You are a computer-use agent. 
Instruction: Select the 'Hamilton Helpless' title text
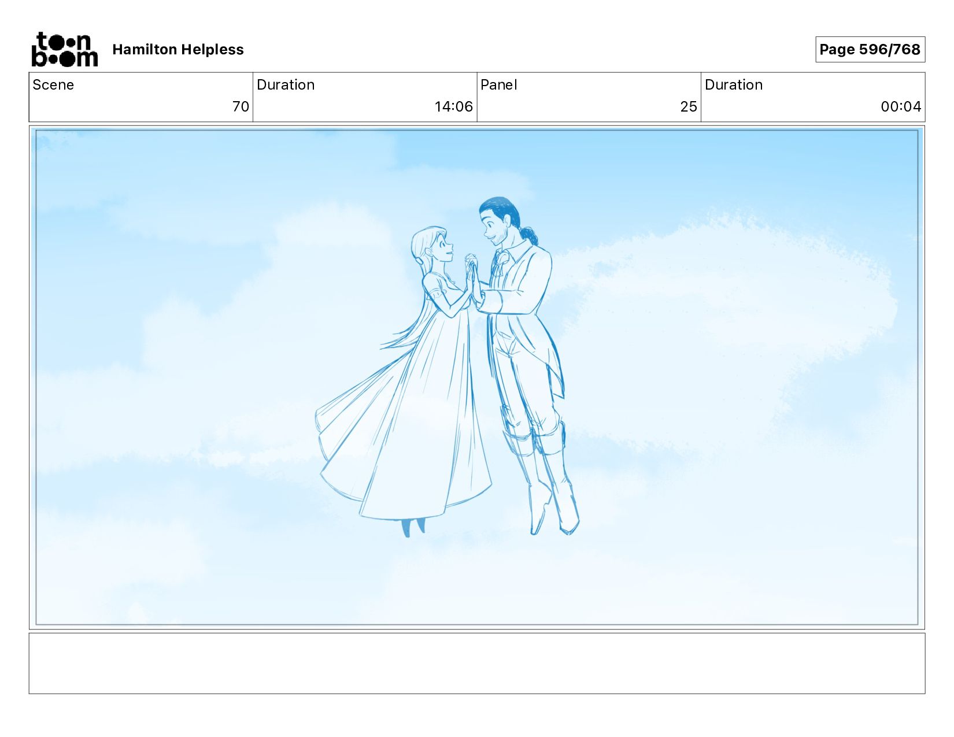click(x=178, y=50)
